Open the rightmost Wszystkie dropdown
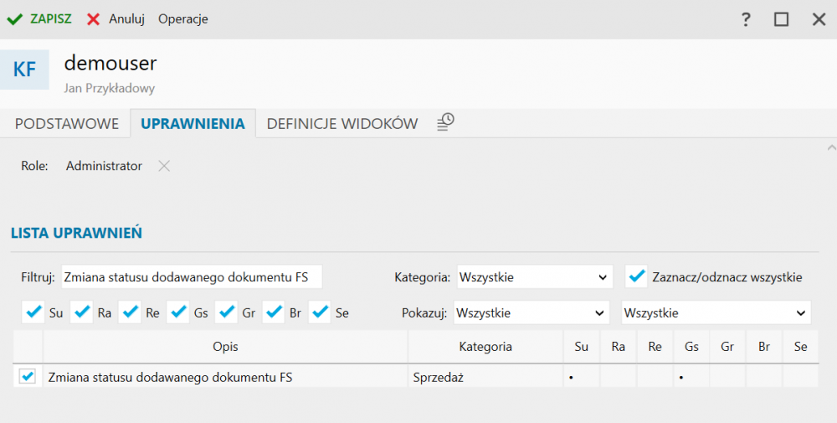Viewport: 837px width, 423px height. pos(716,312)
